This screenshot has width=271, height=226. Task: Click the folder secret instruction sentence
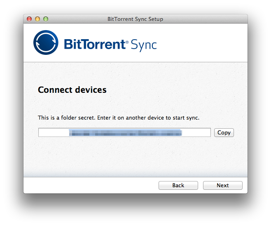click(x=119, y=118)
